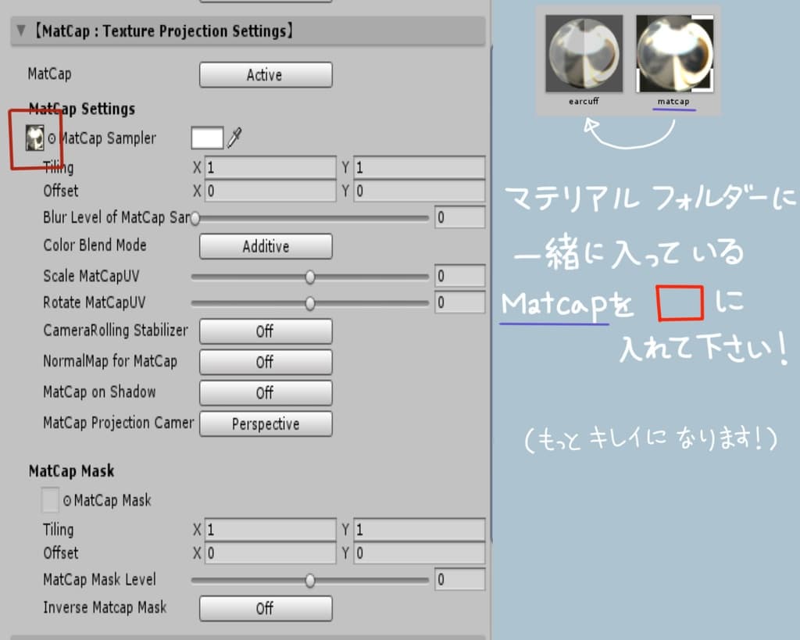Select the matcap texture thumbnail
Viewport: 800px width, 640px height.
pyautogui.click(x=674, y=54)
